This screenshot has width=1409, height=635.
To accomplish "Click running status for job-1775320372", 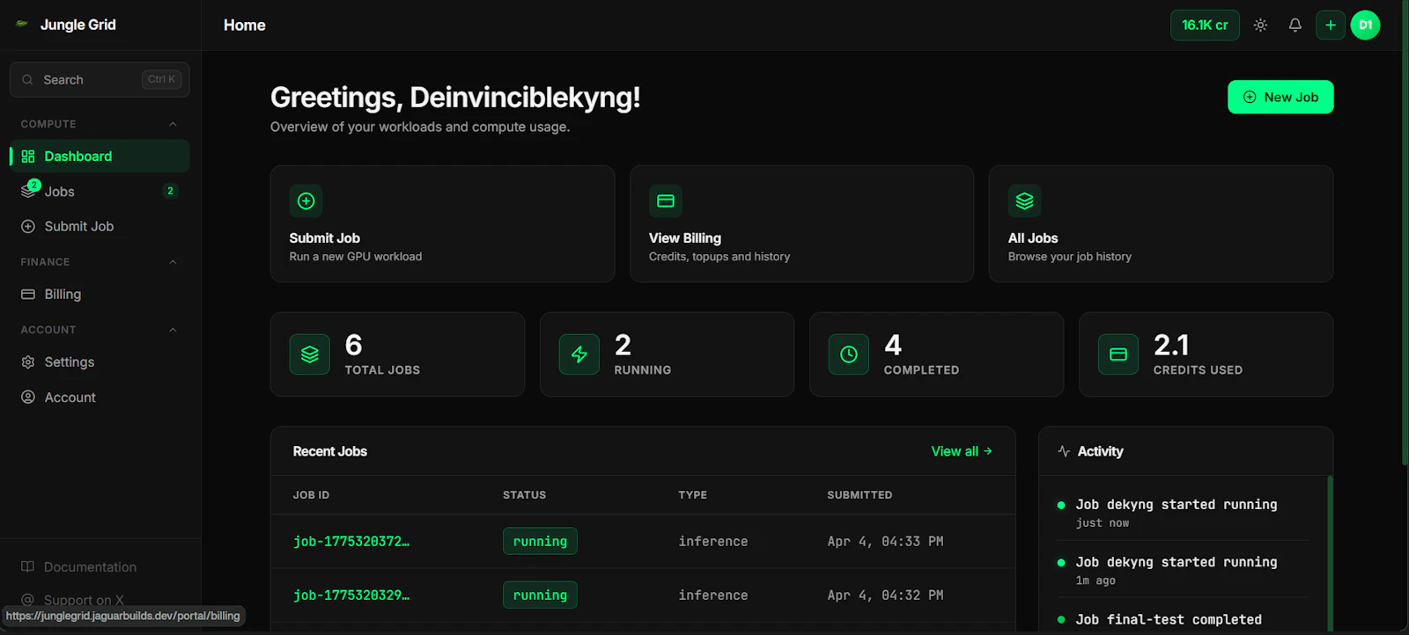I will tap(540, 542).
